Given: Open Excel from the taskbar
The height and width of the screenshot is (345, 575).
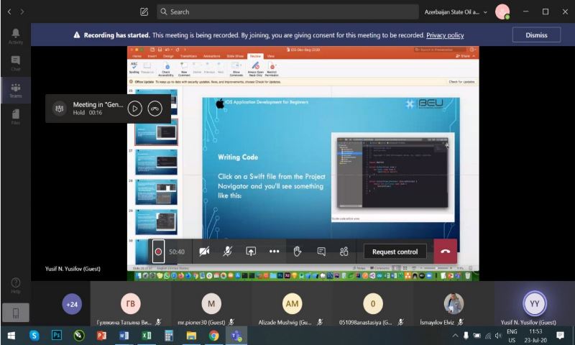Looking at the screenshot, I should (x=147, y=336).
